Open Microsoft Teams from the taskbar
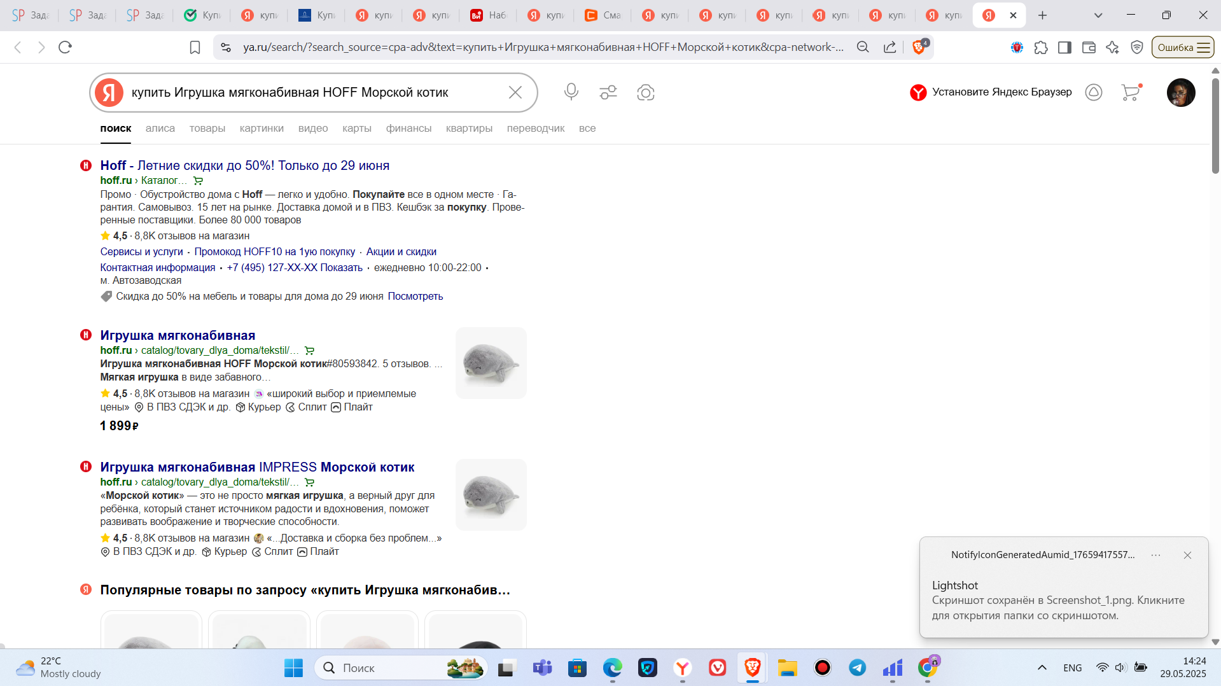This screenshot has height=686, width=1221. pyautogui.click(x=542, y=668)
